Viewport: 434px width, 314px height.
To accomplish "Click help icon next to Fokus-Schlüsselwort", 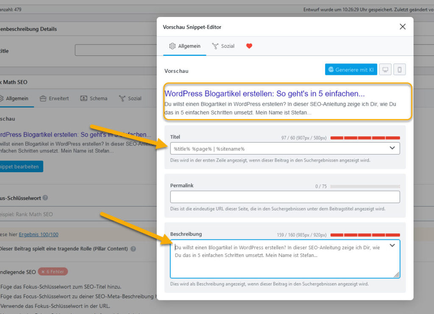I will [45, 198].
